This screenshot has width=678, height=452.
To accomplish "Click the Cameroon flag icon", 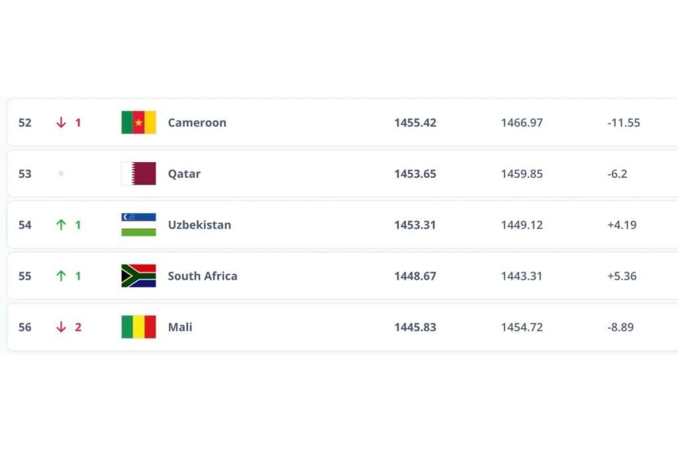I will click(x=138, y=122).
